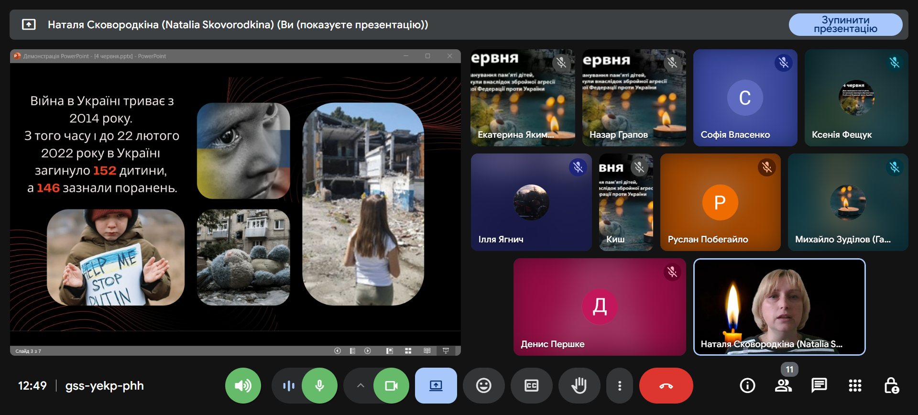
Task: Show the participants list
Action: [783, 385]
